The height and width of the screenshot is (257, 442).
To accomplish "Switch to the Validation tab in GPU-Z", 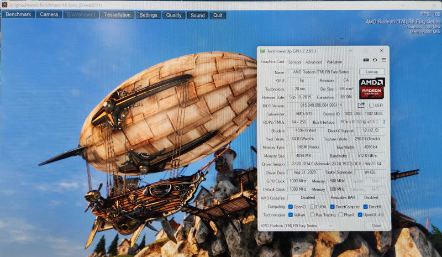I will [334, 62].
